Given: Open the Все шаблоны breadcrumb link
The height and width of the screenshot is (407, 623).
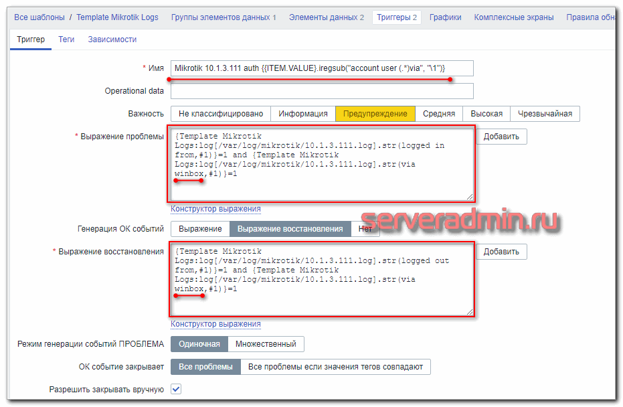Looking at the screenshot, I should [39, 17].
